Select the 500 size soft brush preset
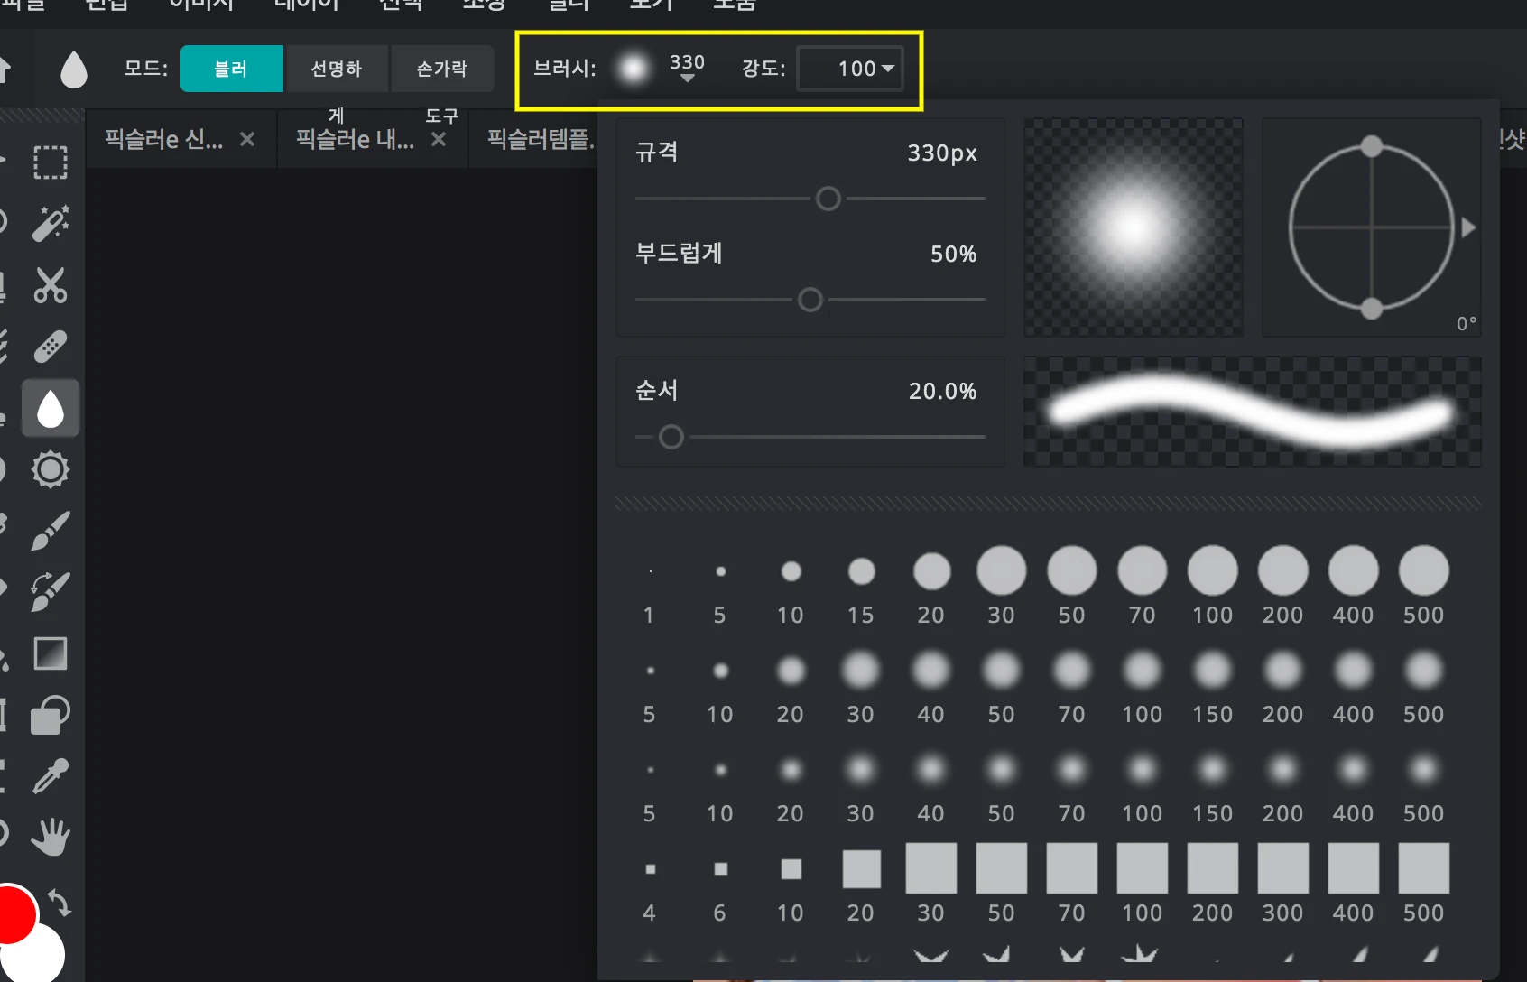The image size is (1527, 982). tap(1423, 671)
